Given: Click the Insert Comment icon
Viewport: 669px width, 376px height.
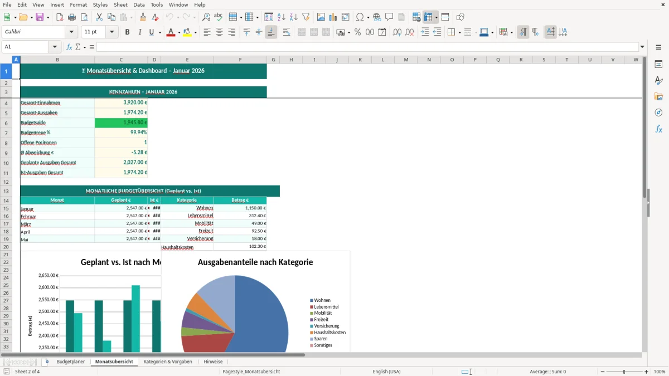Looking at the screenshot, I should point(389,17).
